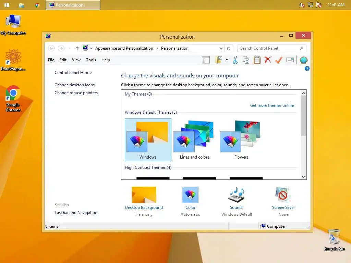Click the Desktop Background link
Screen dimensions: 351x263
[x=144, y=208]
